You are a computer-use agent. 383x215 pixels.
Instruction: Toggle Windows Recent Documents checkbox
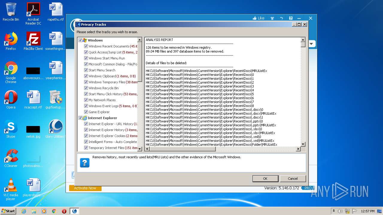coord(86,46)
